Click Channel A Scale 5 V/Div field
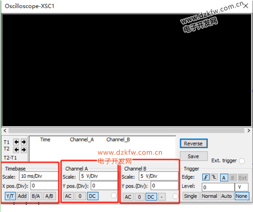253x212 pixels. click(x=98, y=176)
